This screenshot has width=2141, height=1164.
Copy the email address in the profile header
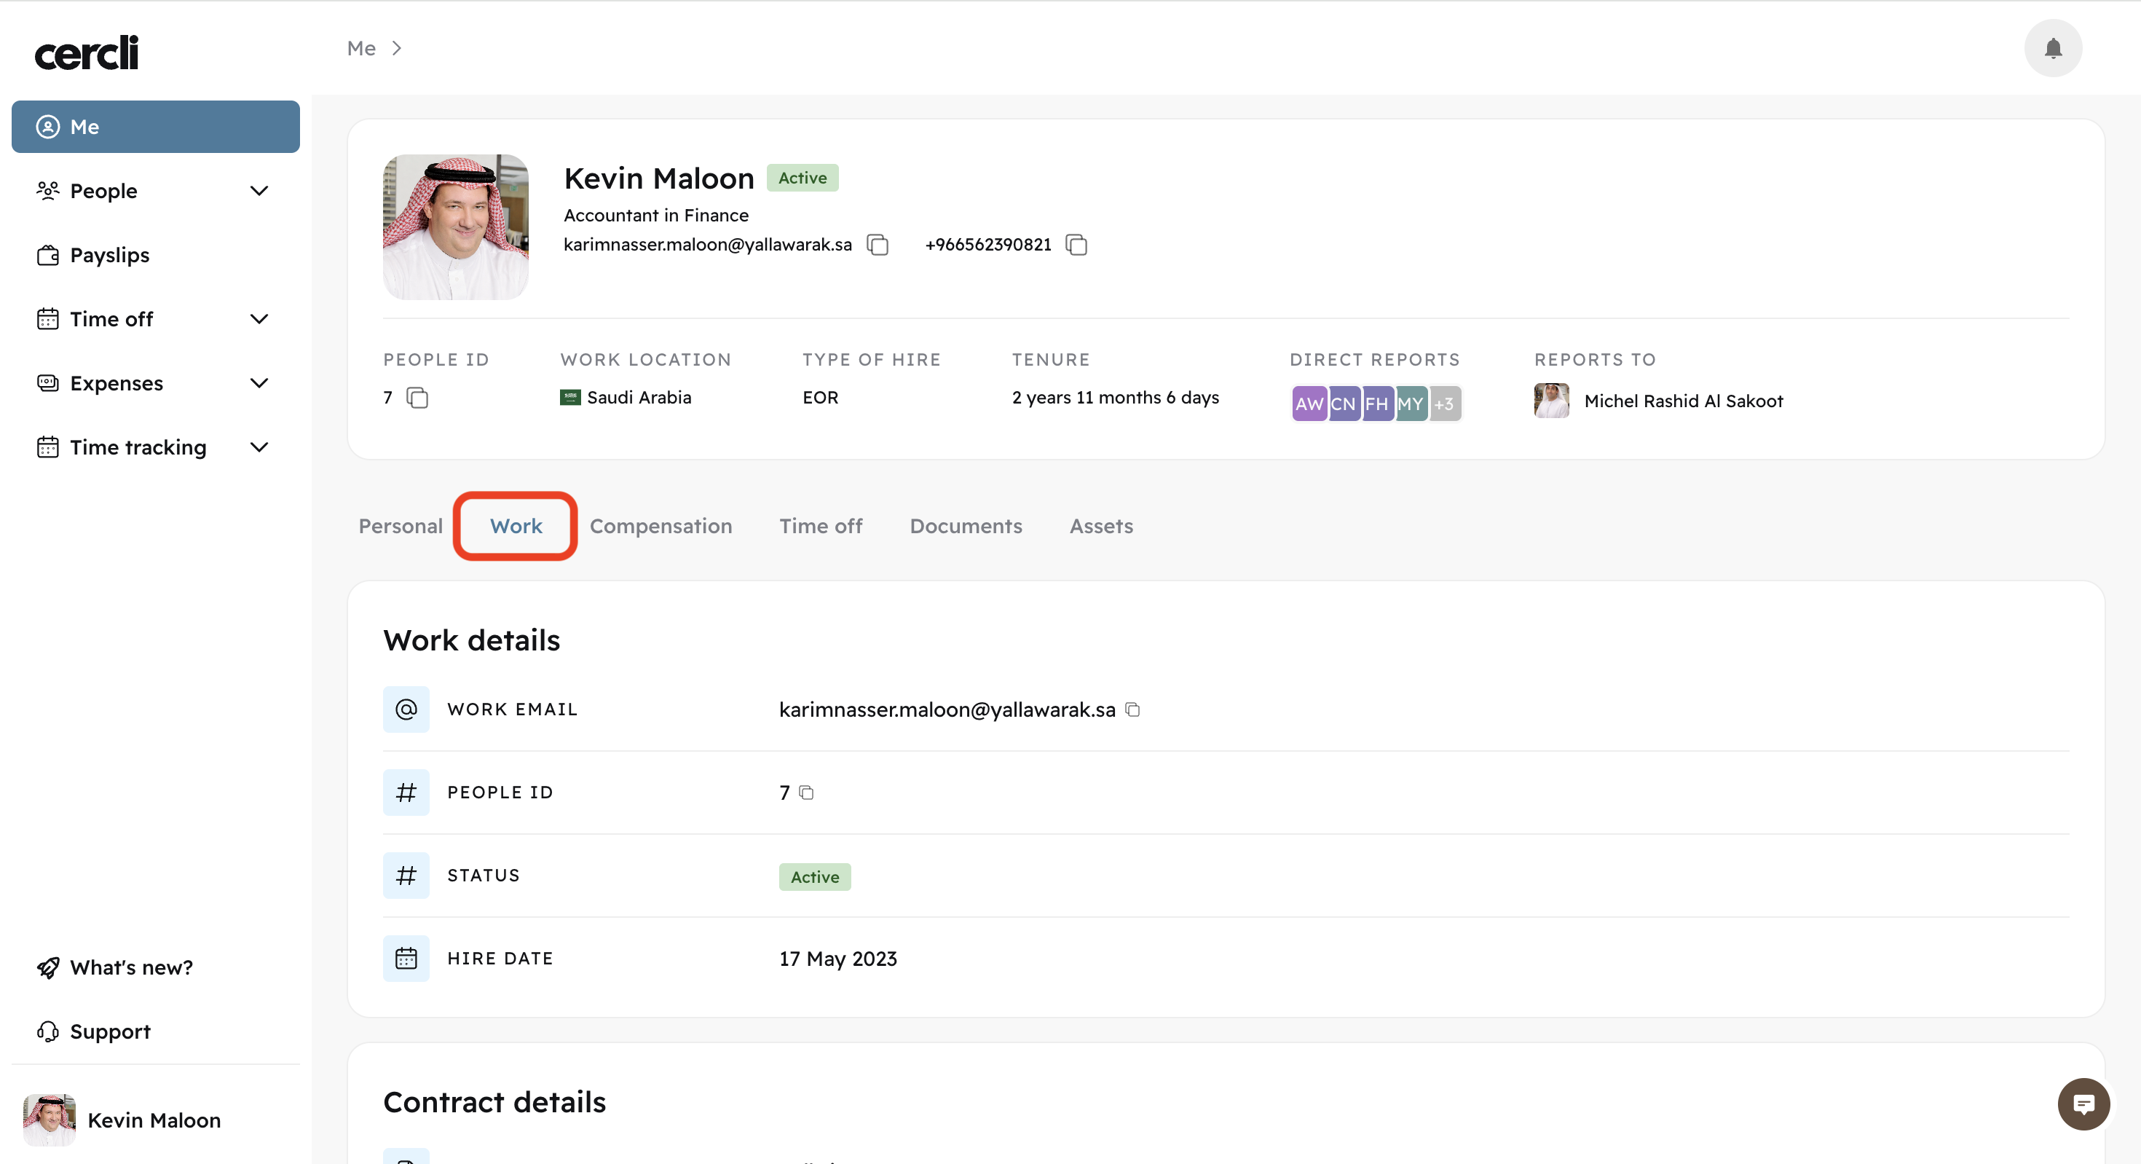[x=878, y=245]
